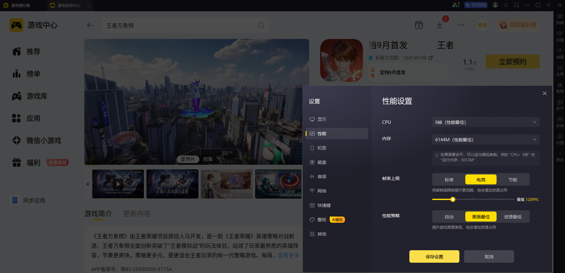Screen dimensions: 565x273
Task: Open the 手机控制 phone control button
Action: click(x=476, y=5)
